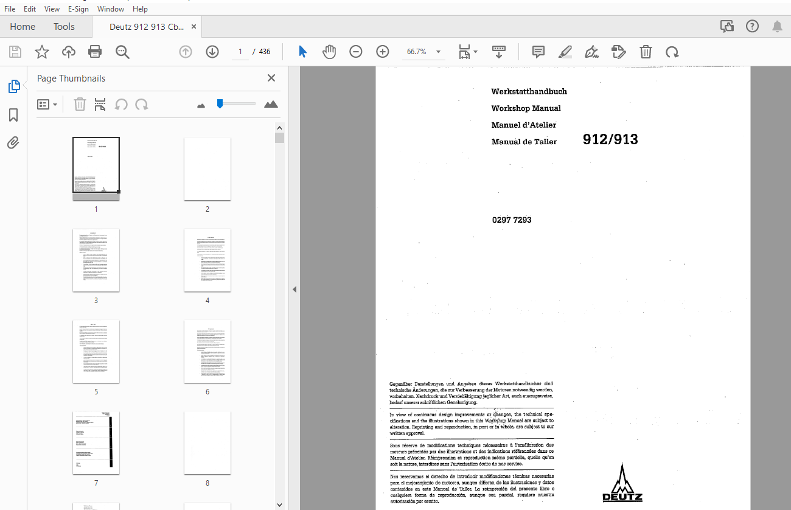
Task: Open the zoom level dropdown 66.7%
Action: (x=423, y=52)
